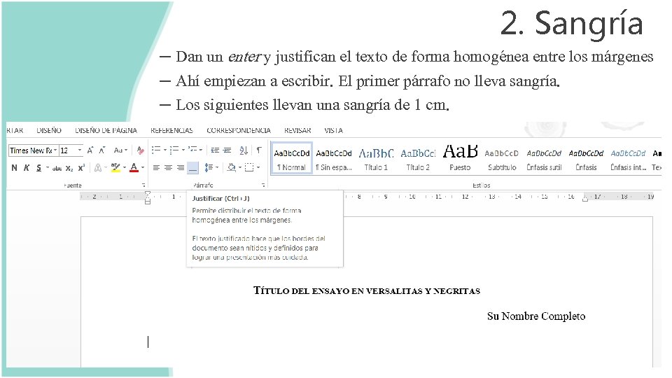This screenshot has height=378, width=672.
Task: Click the essay title in the document
Action: point(366,290)
